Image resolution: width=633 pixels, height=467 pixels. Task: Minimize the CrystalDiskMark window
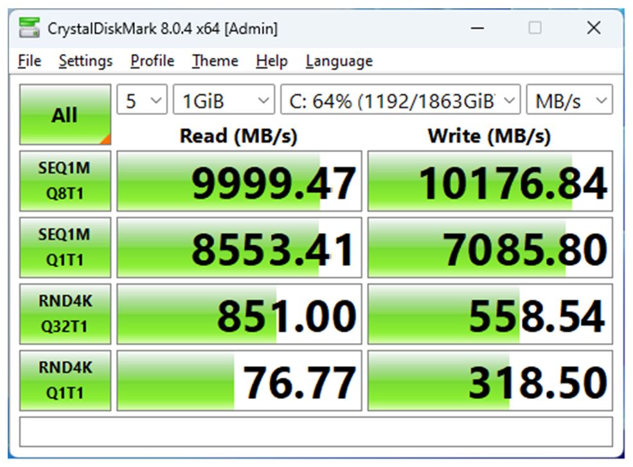[x=477, y=28]
